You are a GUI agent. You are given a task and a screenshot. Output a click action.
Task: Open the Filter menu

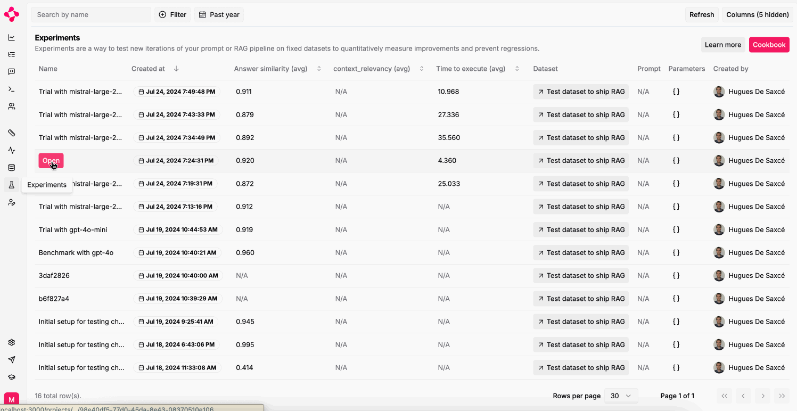(172, 14)
